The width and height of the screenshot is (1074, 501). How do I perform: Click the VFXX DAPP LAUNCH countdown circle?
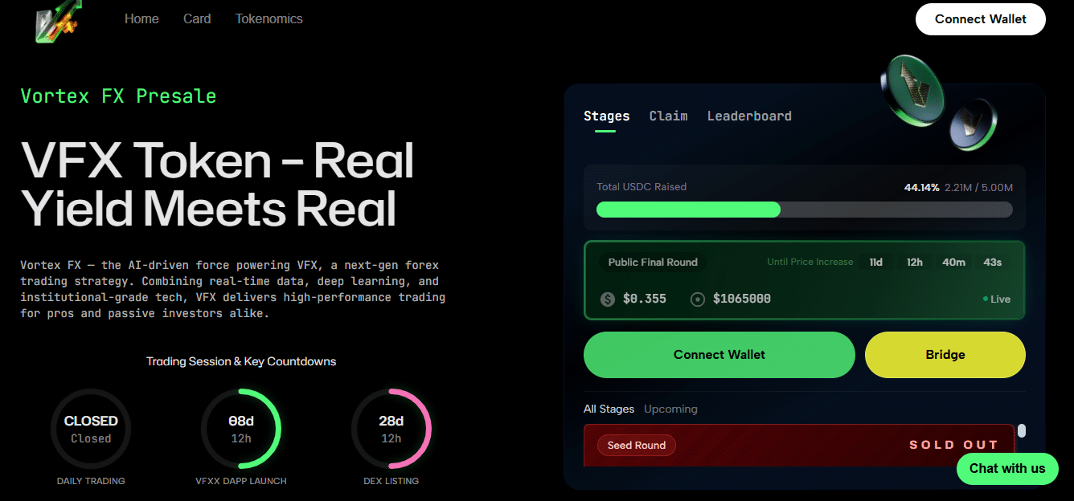point(241,430)
